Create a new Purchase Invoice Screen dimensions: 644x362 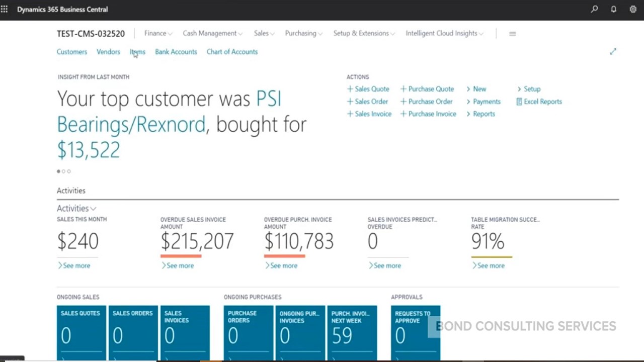pos(428,114)
